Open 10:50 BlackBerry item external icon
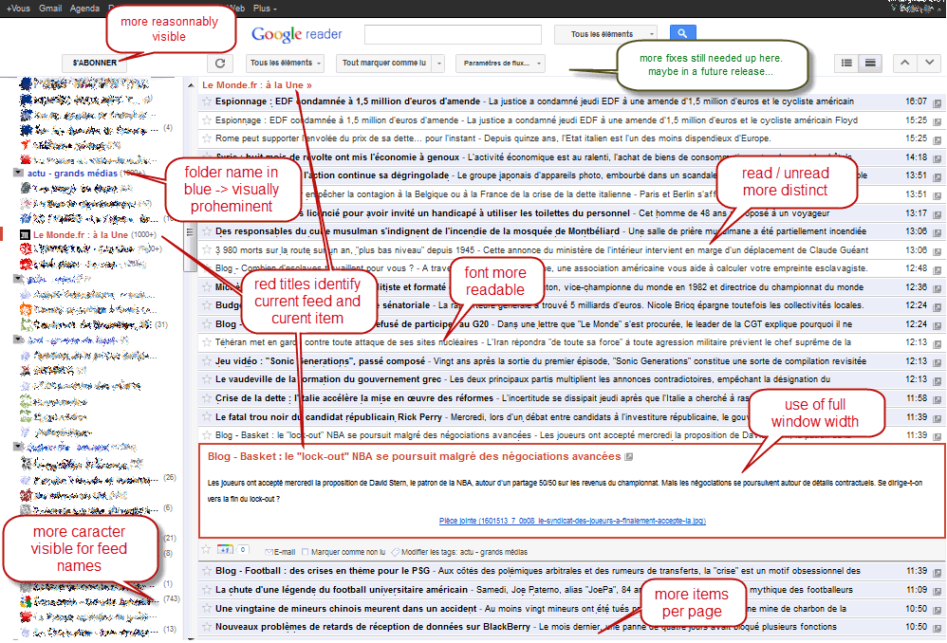The width and height of the screenshot is (947, 643). point(938,629)
